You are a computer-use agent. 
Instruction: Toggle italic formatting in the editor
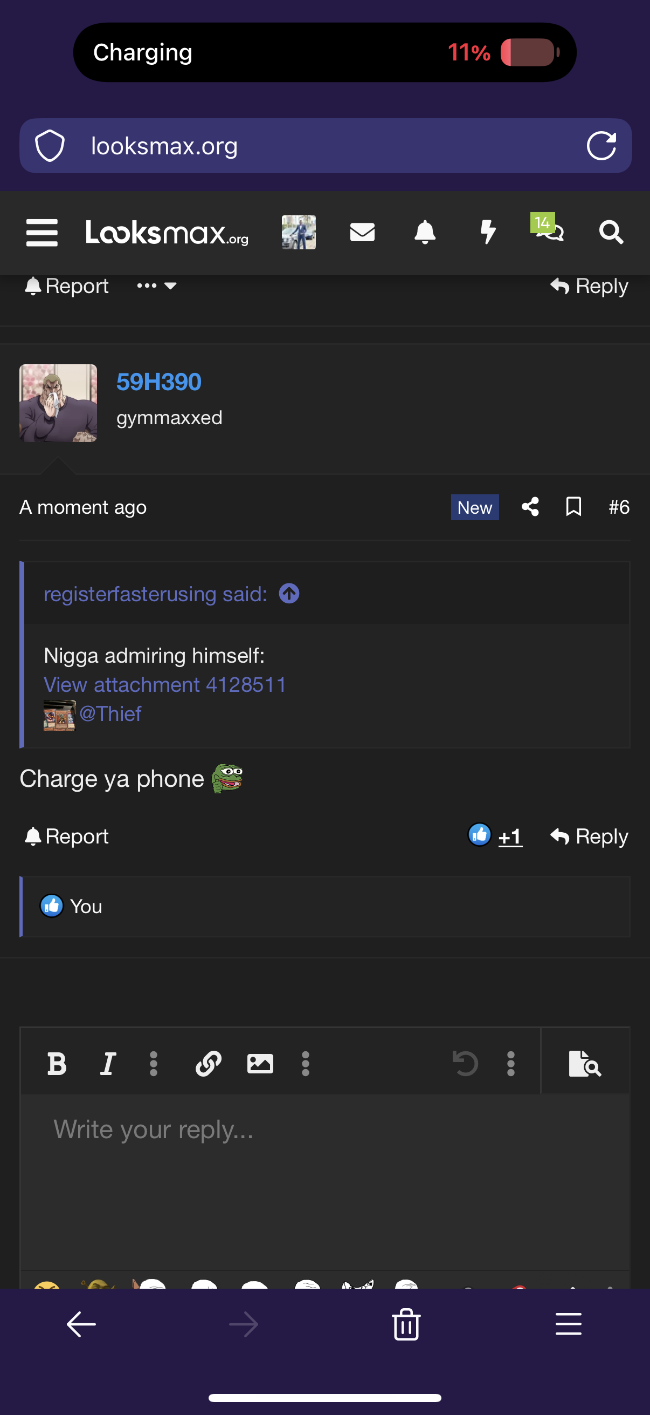coord(108,1064)
